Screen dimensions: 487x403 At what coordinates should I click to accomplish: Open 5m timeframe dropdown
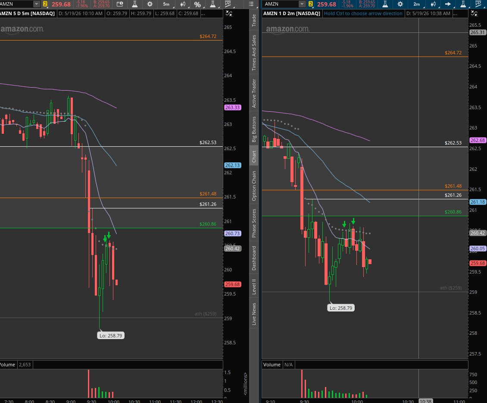click(x=167, y=4)
